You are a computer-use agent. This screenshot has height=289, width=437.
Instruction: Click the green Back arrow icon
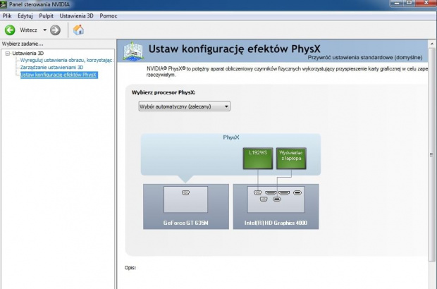[10, 30]
